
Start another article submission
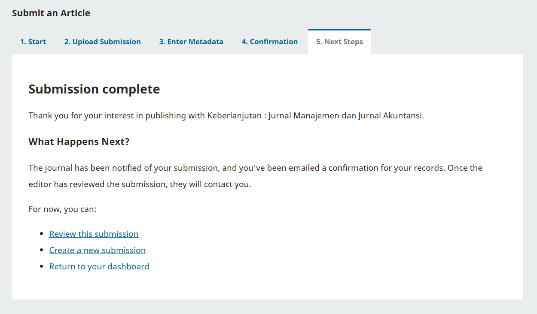coord(97,250)
